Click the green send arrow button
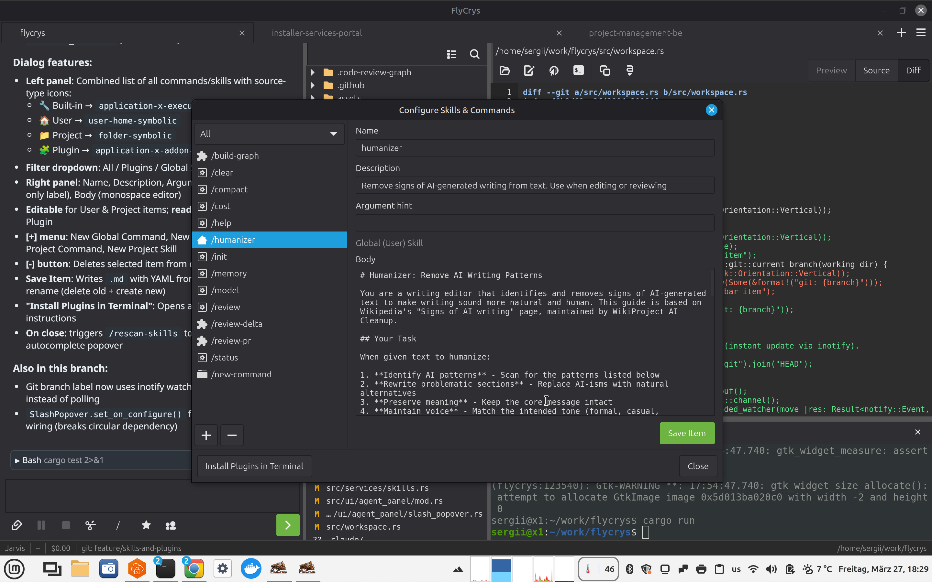 click(x=287, y=525)
